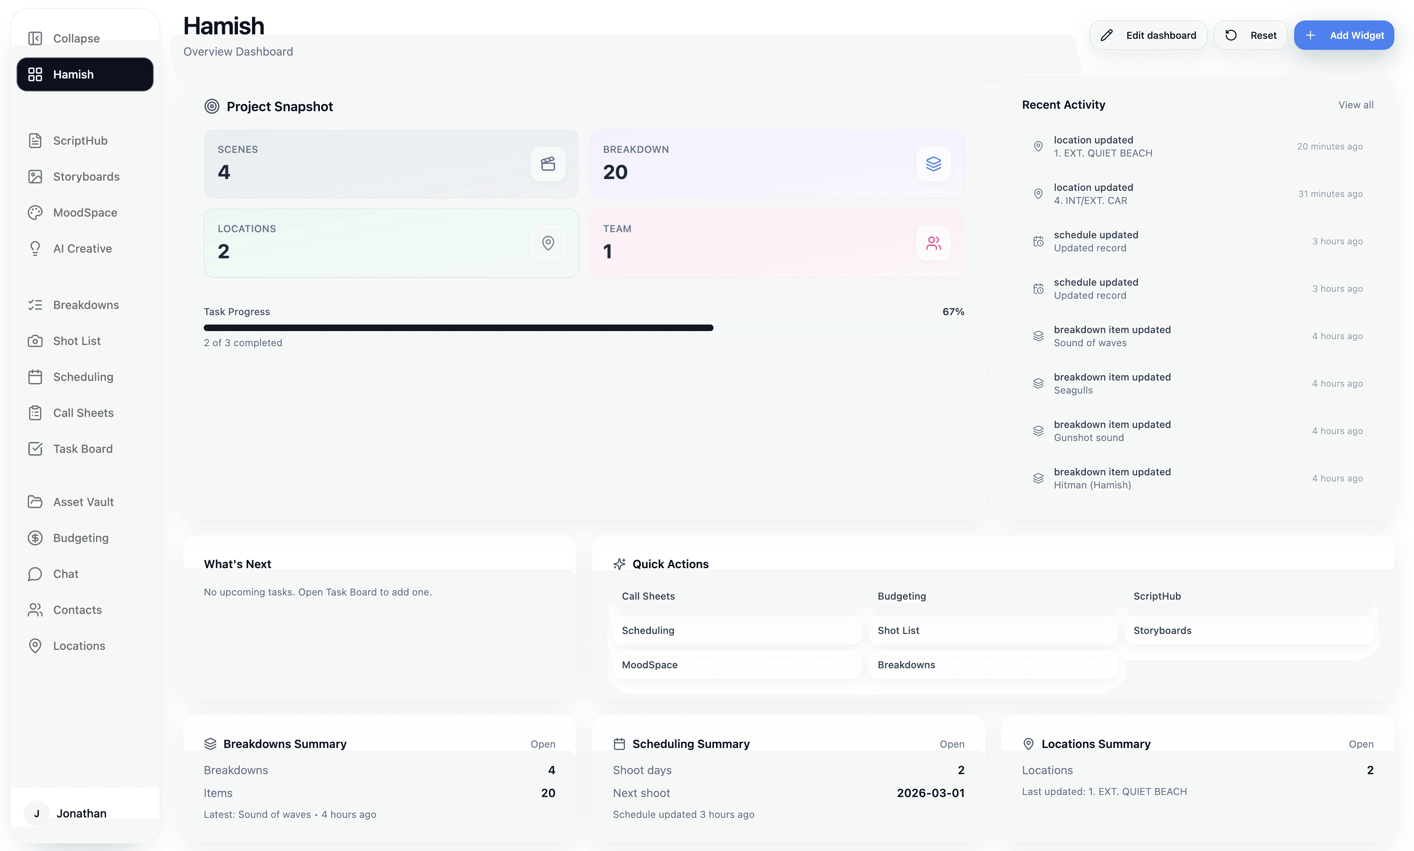Click the clapperboard icon in Scenes card

pos(547,164)
